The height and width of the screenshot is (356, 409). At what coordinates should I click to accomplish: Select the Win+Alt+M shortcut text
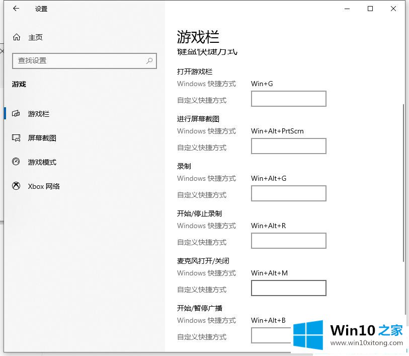pos(269,273)
